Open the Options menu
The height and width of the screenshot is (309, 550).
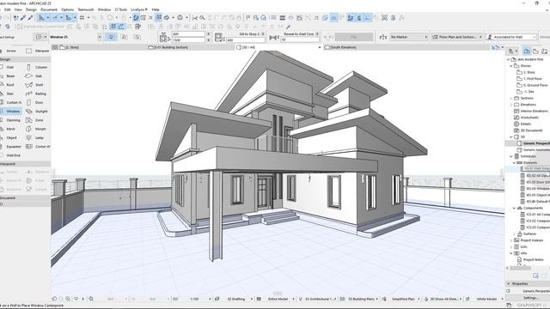[67, 9]
